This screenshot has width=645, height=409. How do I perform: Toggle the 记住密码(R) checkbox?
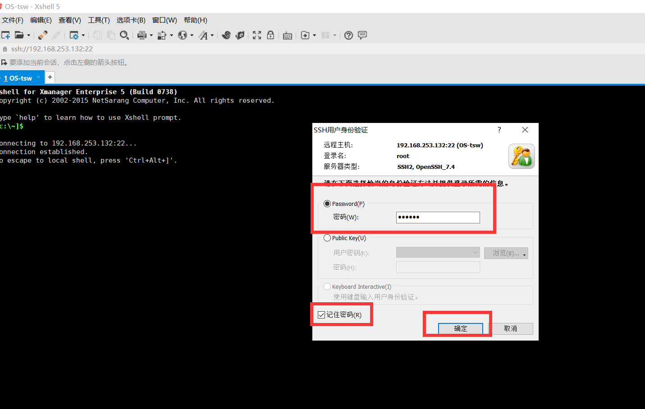pos(321,315)
